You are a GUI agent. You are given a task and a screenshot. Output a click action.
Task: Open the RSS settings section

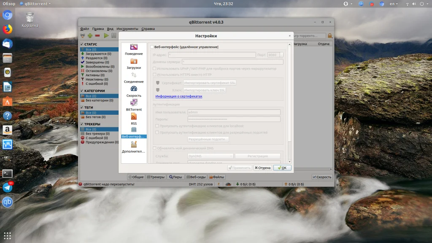click(x=134, y=119)
